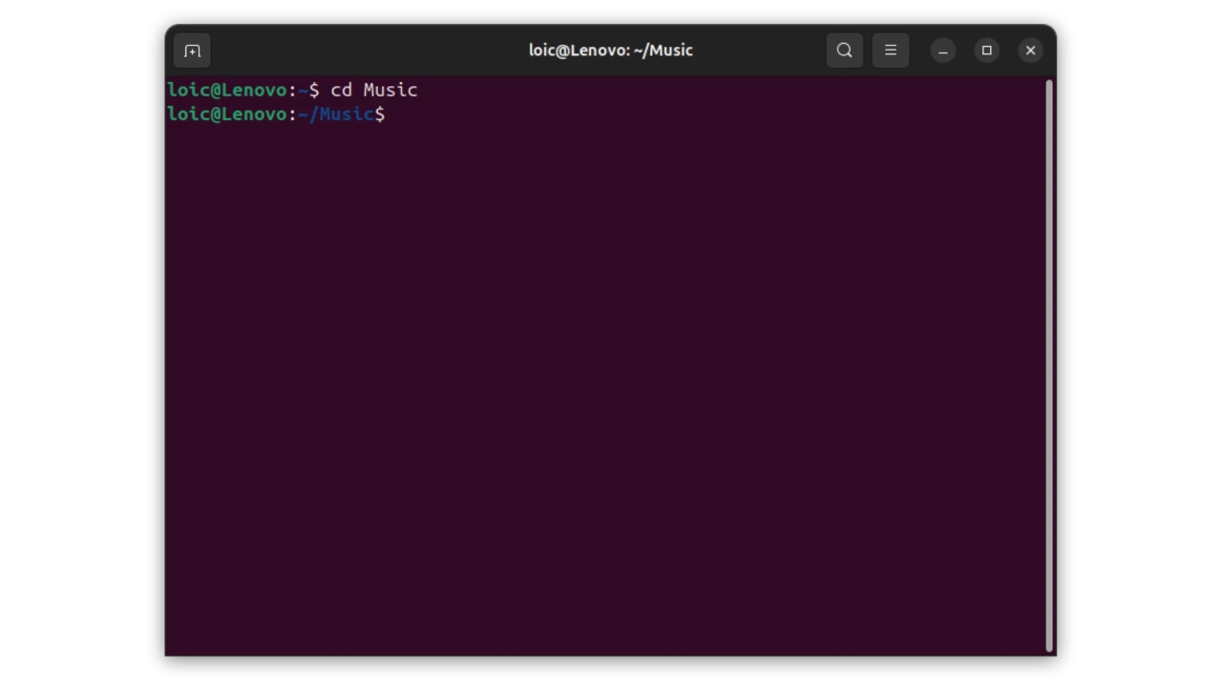Maximize the terminal window
Viewport: 1222px width, 687px height.
click(x=987, y=51)
